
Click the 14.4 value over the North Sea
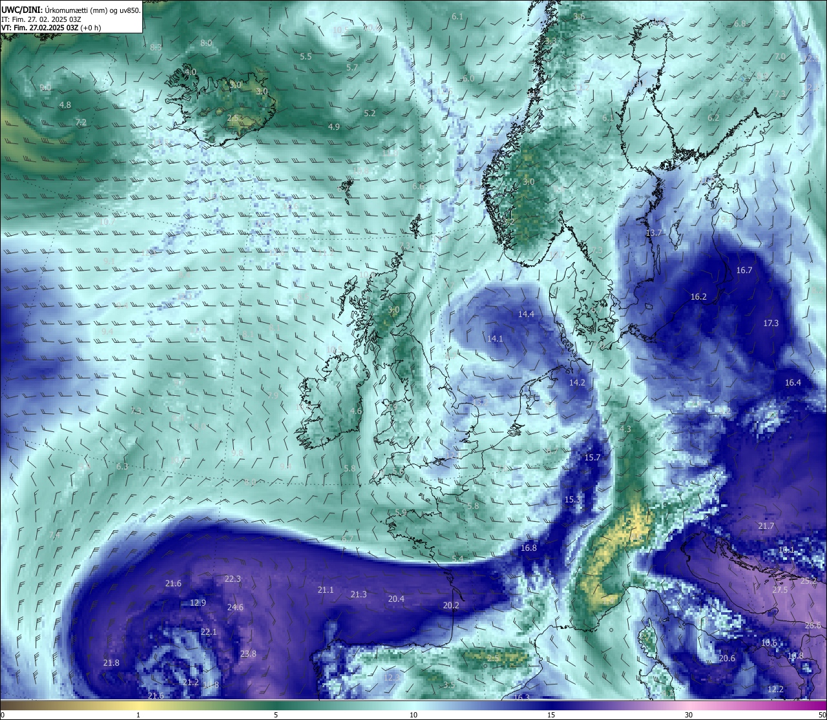tap(527, 314)
